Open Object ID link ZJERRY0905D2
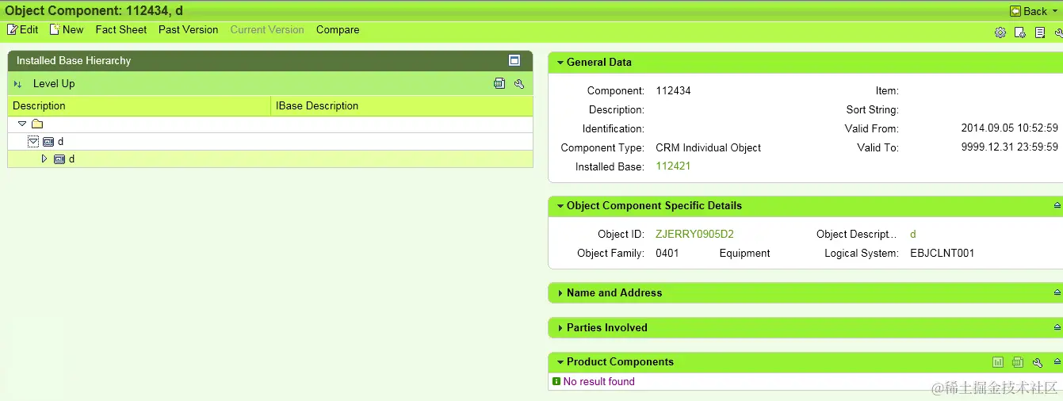 (x=694, y=234)
